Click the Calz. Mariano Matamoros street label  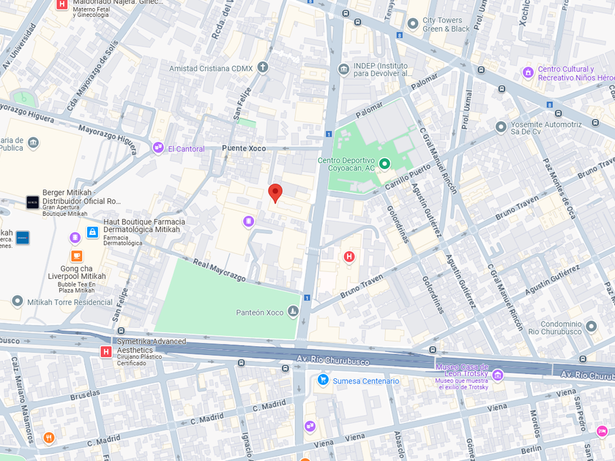tap(23, 400)
